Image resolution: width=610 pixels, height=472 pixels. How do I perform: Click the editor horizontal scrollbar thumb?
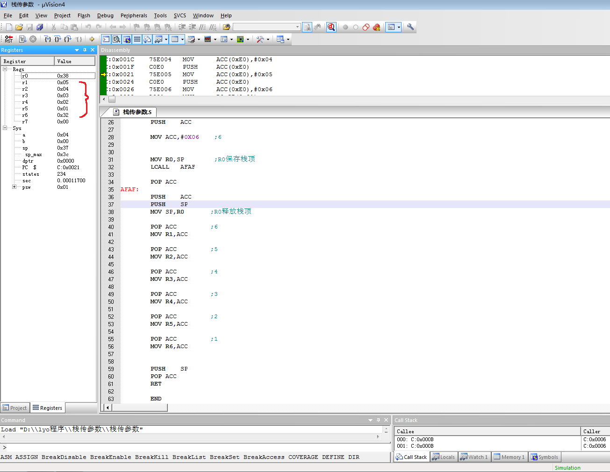(x=139, y=408)
